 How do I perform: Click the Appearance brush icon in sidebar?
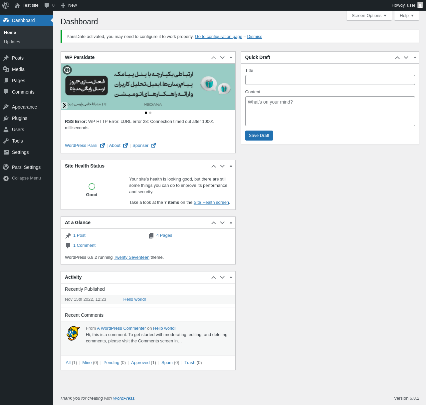pyautogui.click(x=6, y=107)
